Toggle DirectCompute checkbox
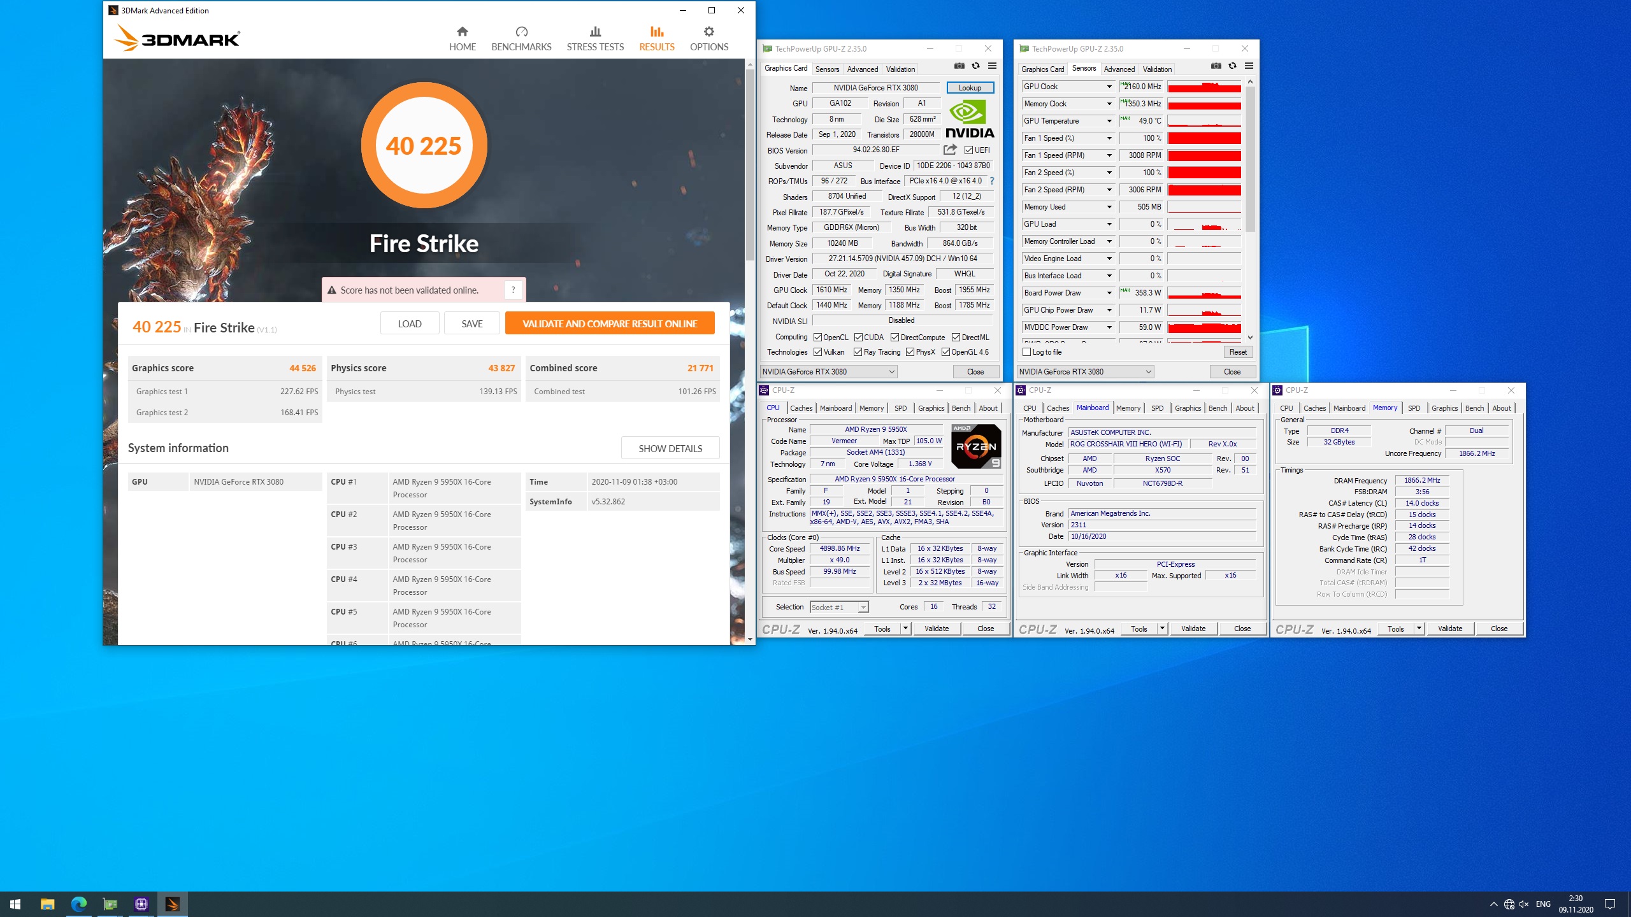 pyautogui.click(x=895, y=338)
